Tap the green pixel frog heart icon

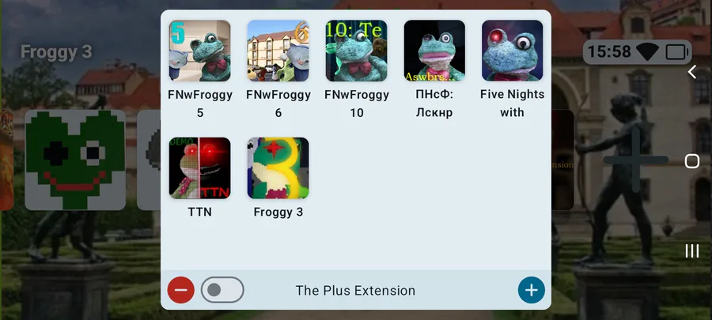[75, 160]
